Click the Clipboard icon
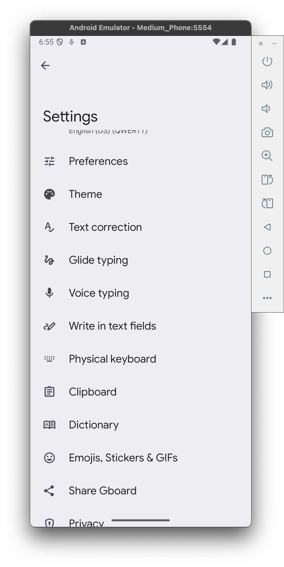 click(49, 392)
